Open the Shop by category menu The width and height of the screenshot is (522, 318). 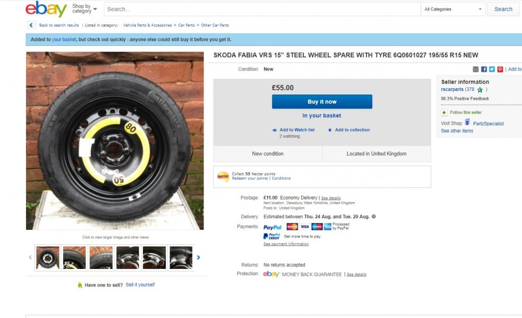point(81,9)
